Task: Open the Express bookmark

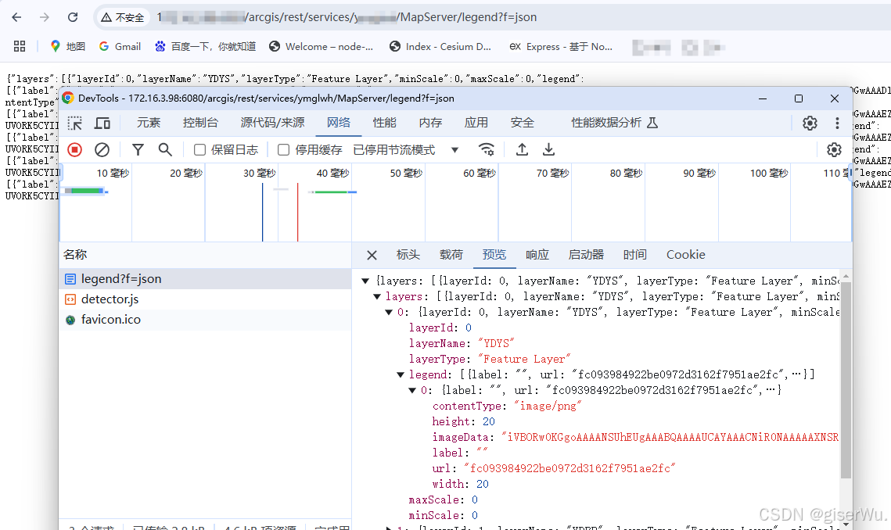Action: (561, 47)
